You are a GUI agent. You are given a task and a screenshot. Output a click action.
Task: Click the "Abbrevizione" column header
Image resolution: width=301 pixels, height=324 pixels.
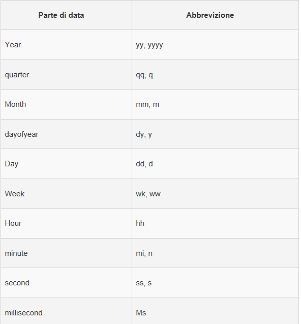(x=210, y=15)
